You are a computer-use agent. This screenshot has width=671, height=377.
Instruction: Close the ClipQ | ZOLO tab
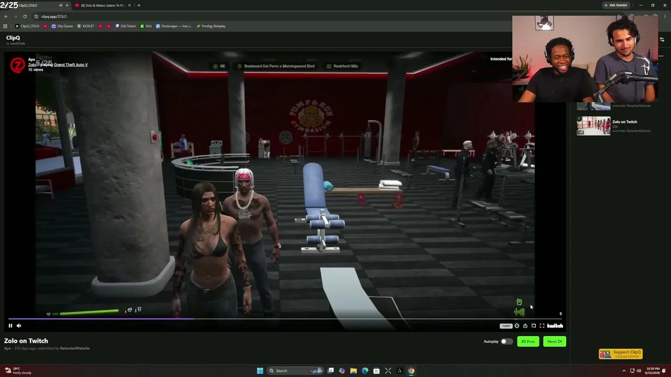67,5
